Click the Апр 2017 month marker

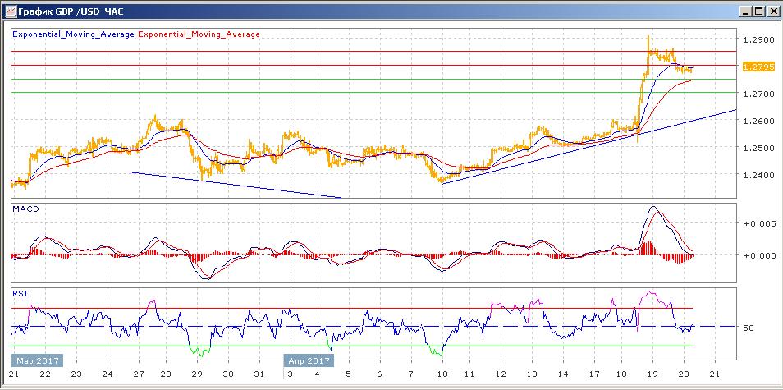tap(309, 360)
